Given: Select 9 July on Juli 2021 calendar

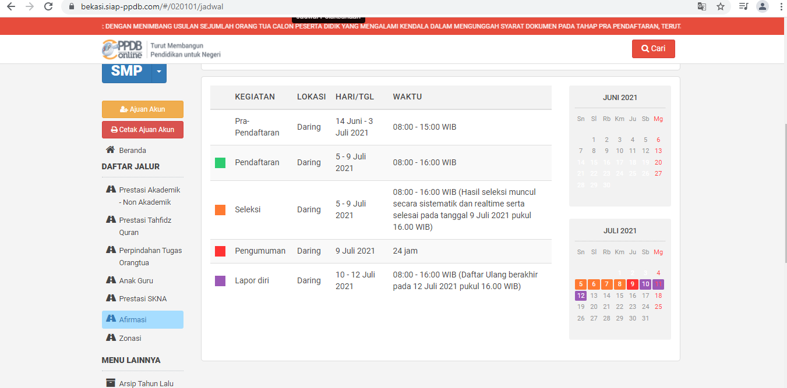Looking at the screenshot, I should click(x=633, y=284).
